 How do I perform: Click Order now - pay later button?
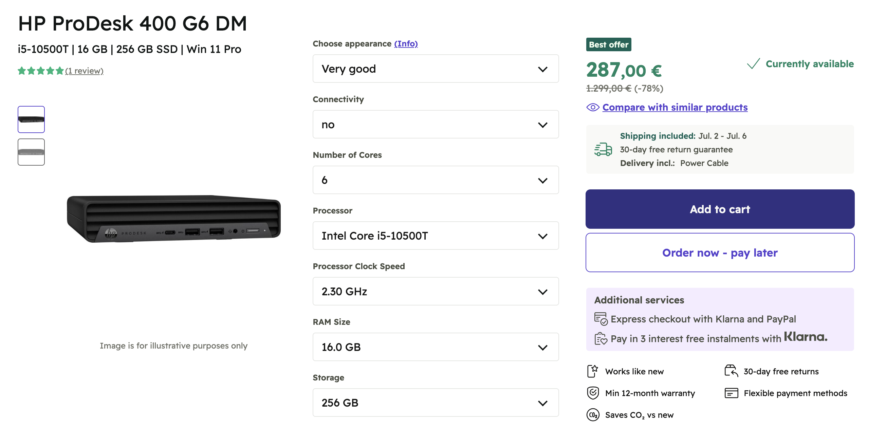point(720,253)
